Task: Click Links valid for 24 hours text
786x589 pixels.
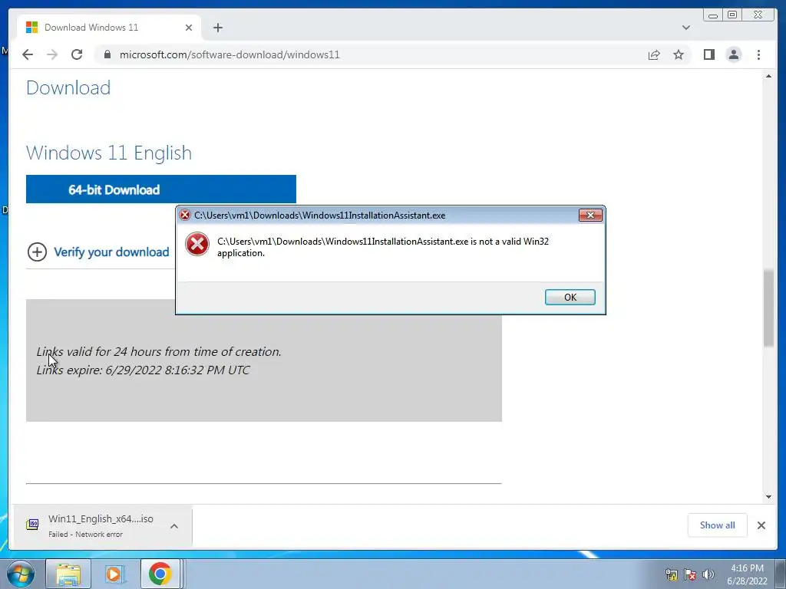Action: pyautogui.click(x=159, y=351)
